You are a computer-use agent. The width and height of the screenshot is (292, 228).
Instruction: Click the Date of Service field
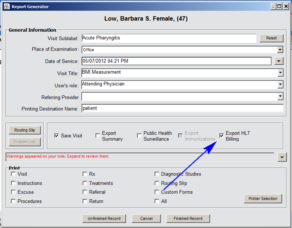(x=176, y=61)
